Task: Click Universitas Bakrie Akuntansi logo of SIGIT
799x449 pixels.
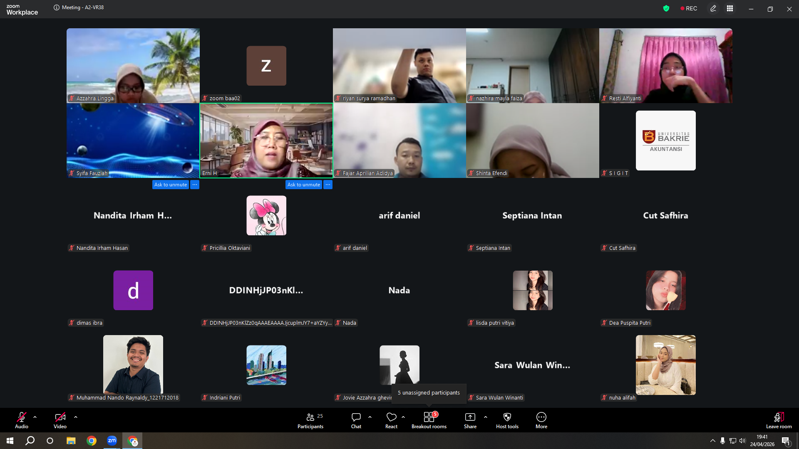Action: [666, 141]
